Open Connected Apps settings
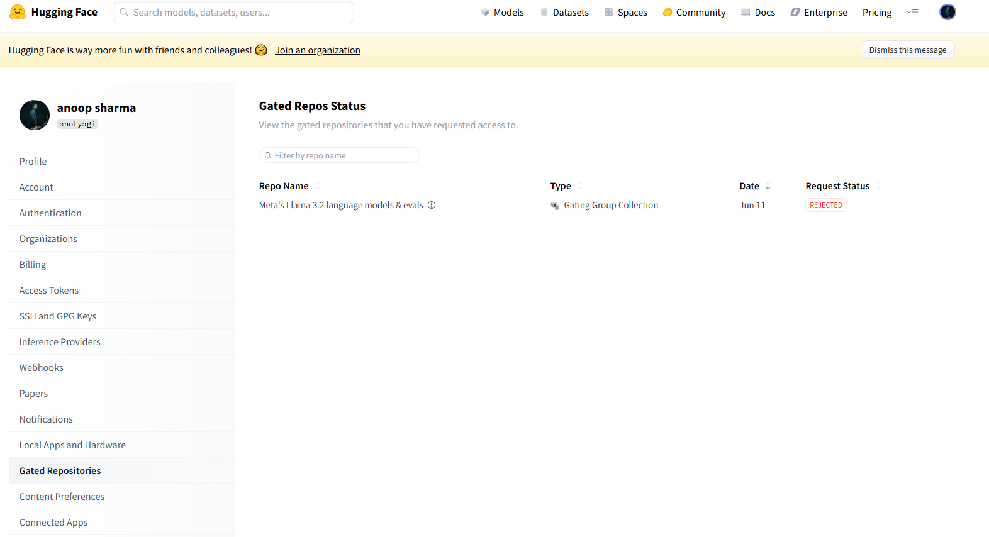This screenshot has width=989, height=537. [x=121, y=523]
